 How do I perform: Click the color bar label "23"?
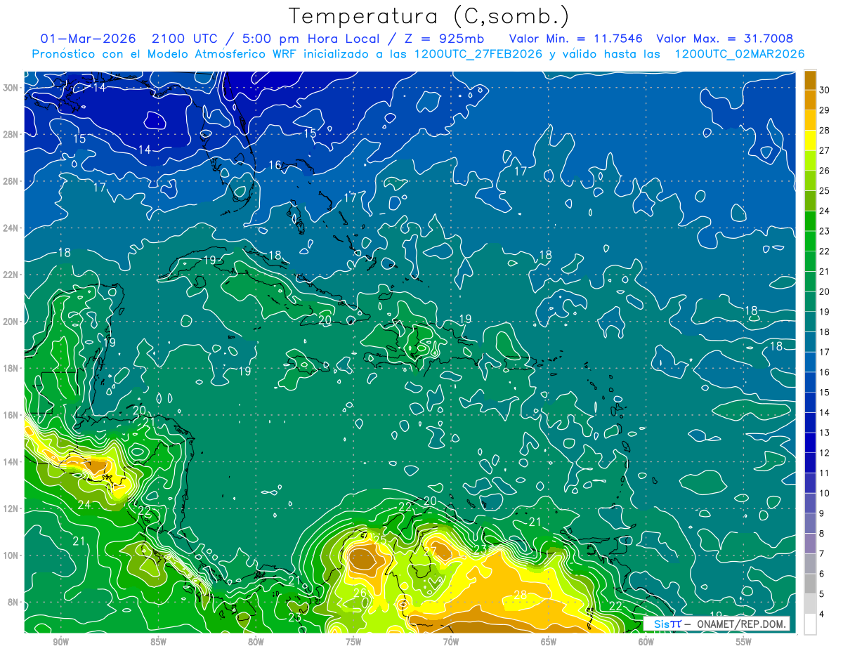pyautogui.click(x=825, y=231)
